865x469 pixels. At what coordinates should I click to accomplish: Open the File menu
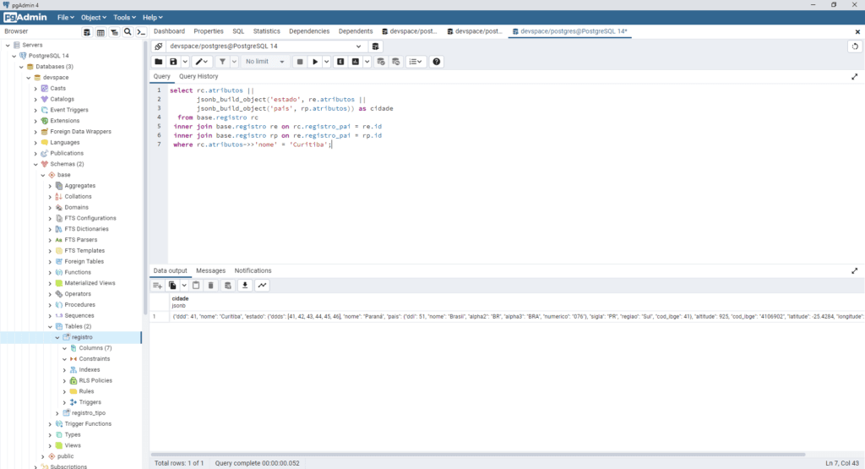coord(65,18)
